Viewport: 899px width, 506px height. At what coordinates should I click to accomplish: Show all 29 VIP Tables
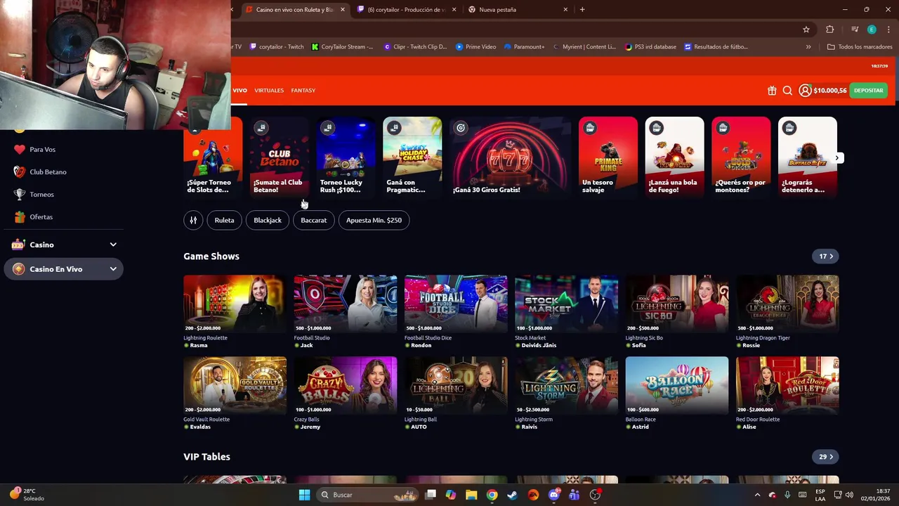(825, 457)
